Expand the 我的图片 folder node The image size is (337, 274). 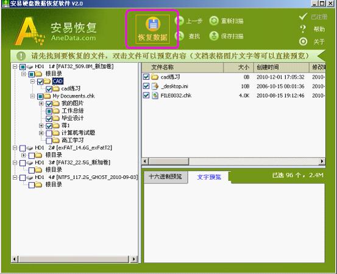pyautogui.click(x=41, y=104)
